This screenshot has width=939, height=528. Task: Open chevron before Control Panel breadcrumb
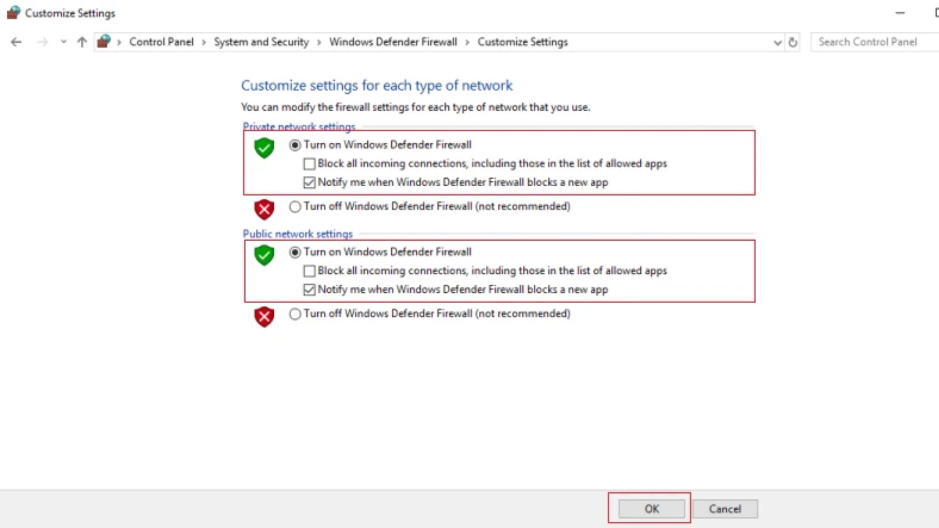[x=119, y=42]
